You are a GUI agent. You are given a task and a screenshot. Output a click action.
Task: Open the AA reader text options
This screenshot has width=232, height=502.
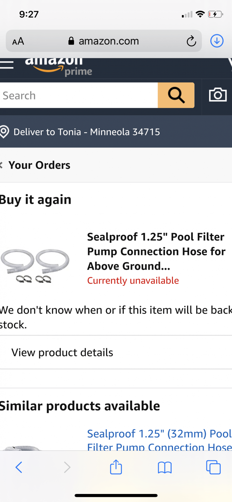18,41
